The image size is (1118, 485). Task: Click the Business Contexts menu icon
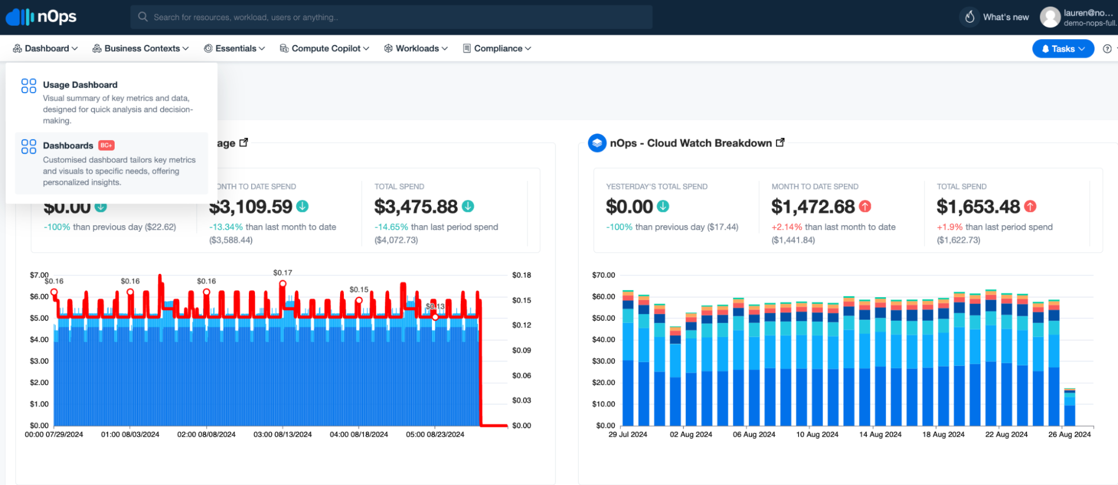(97, 49)
